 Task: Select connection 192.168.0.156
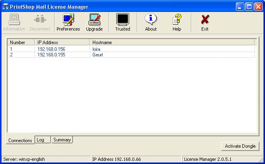point(51,49)
